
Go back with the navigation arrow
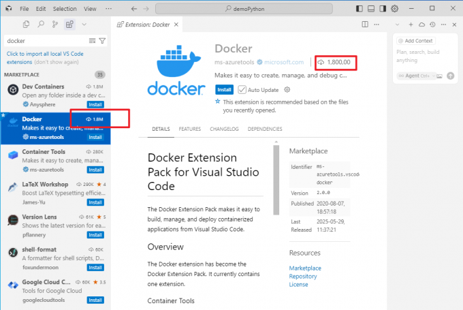[x=133, y=9]
